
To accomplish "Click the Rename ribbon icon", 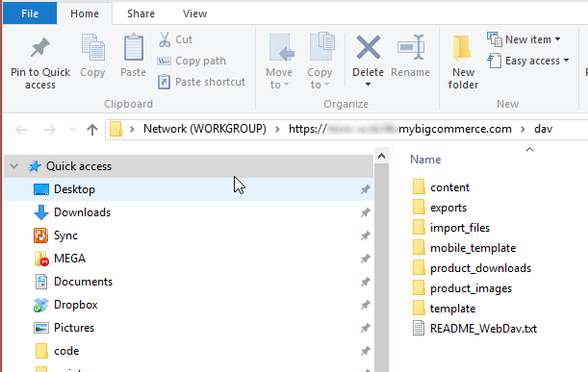I will pos(411,47).
